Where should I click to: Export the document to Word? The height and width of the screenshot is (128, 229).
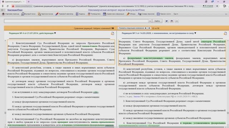coord(167,21)
